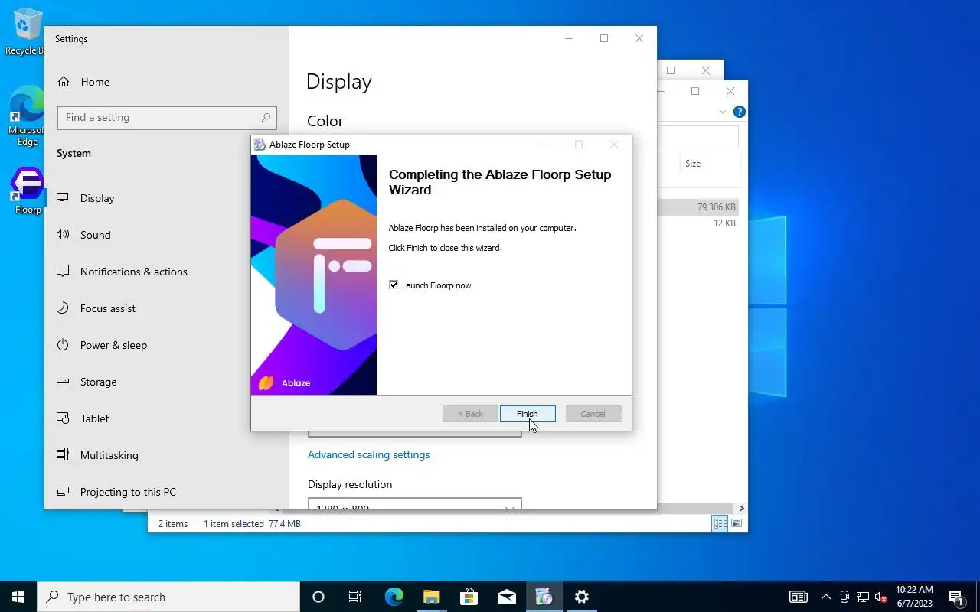Select the 79,306 KB file row

tap(699, 207)
